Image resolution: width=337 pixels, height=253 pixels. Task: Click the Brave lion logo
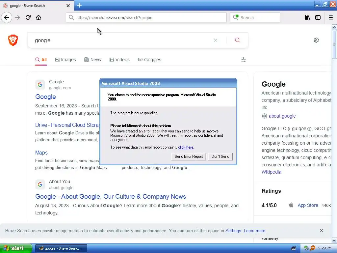[x=13, y=40]
